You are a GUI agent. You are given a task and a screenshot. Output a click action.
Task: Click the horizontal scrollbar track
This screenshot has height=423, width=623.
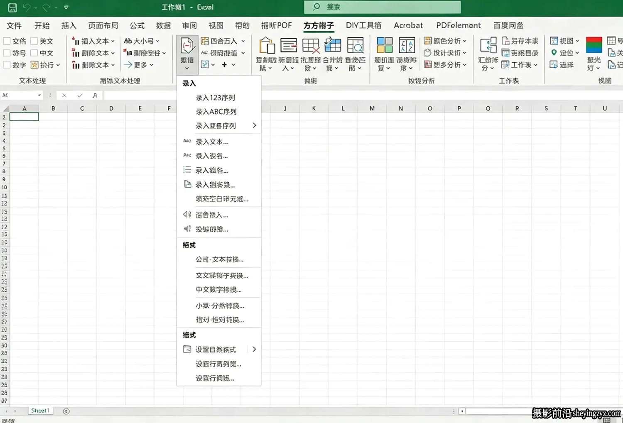[x=498, y=411]
